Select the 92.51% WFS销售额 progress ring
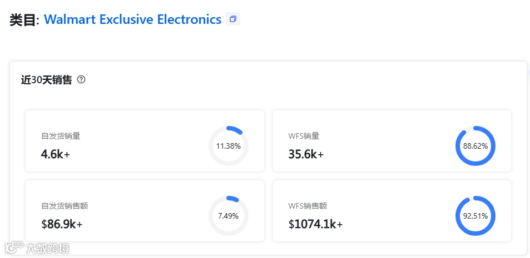Image resolution: width=530 pixels, height=258 pixels. [x=475, y=216]
